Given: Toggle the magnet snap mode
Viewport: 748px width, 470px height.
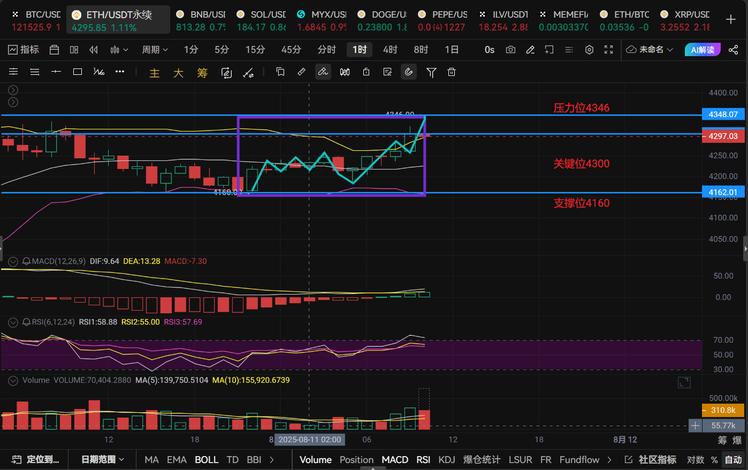Looking at the screenshot, I should point(409,72).
